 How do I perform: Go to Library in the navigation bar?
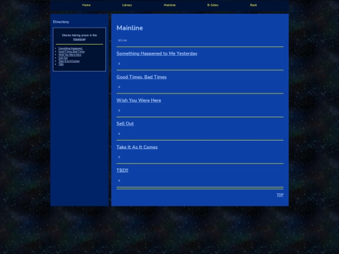tap(127, 5)
